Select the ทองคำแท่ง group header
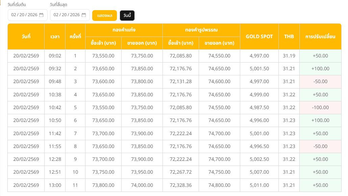Screen dimensions: 348x196 pyautogui.click(x=124, y=30)
